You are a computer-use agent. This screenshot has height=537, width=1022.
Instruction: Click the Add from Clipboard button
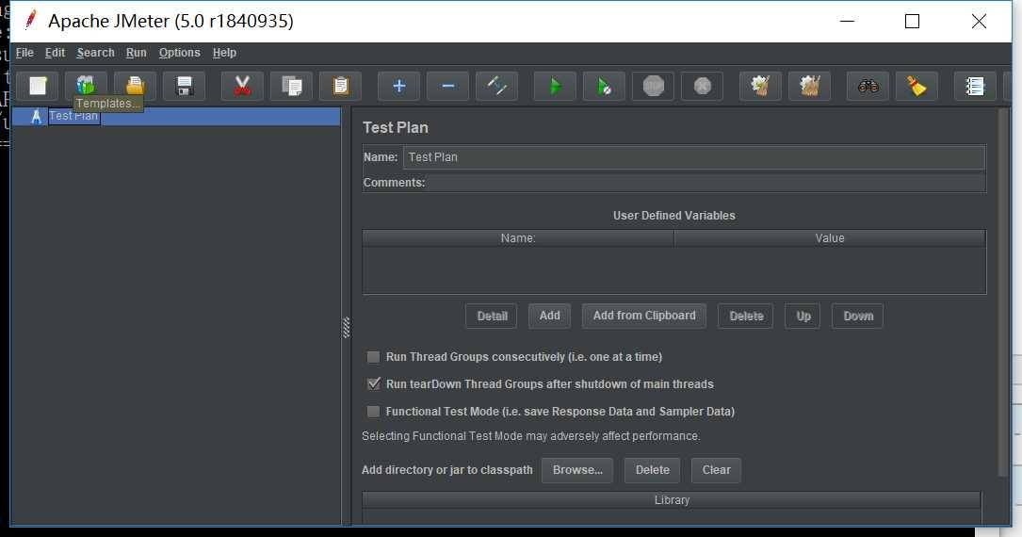[644, 316]
